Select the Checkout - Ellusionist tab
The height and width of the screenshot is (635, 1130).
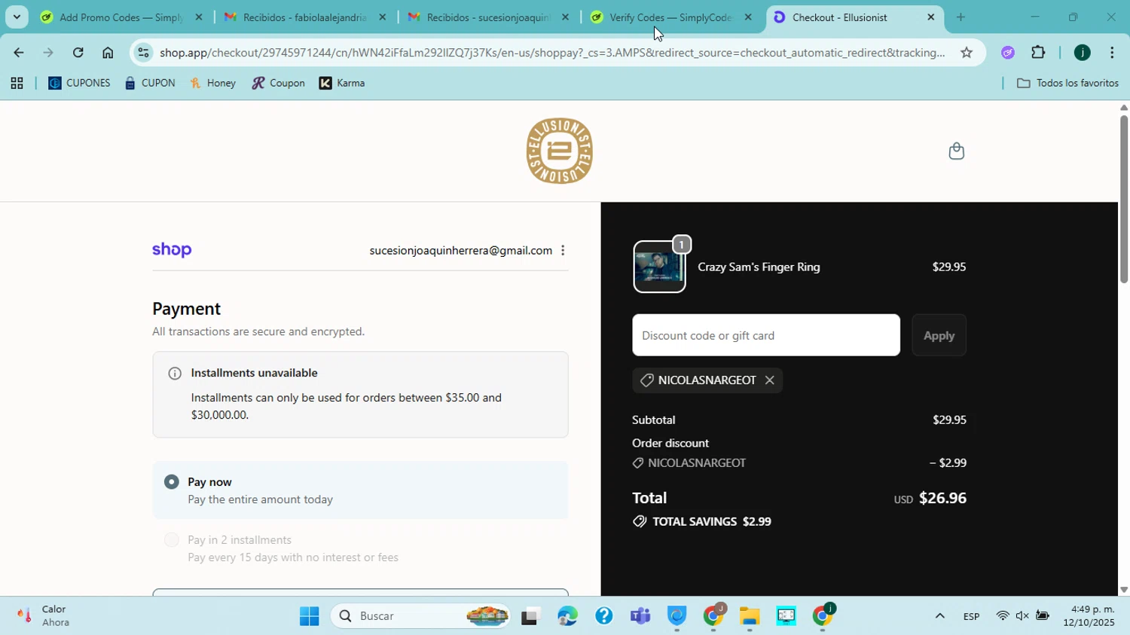click(840, 17)
